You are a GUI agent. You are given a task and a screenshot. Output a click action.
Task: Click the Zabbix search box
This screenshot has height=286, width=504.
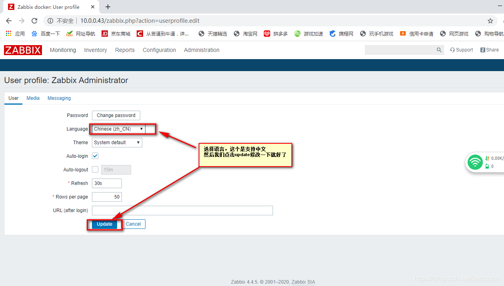400,50
